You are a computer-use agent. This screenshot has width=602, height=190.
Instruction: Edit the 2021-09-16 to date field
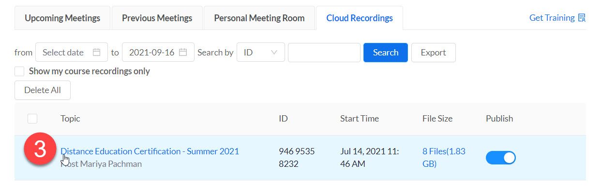tap(158, 53)
